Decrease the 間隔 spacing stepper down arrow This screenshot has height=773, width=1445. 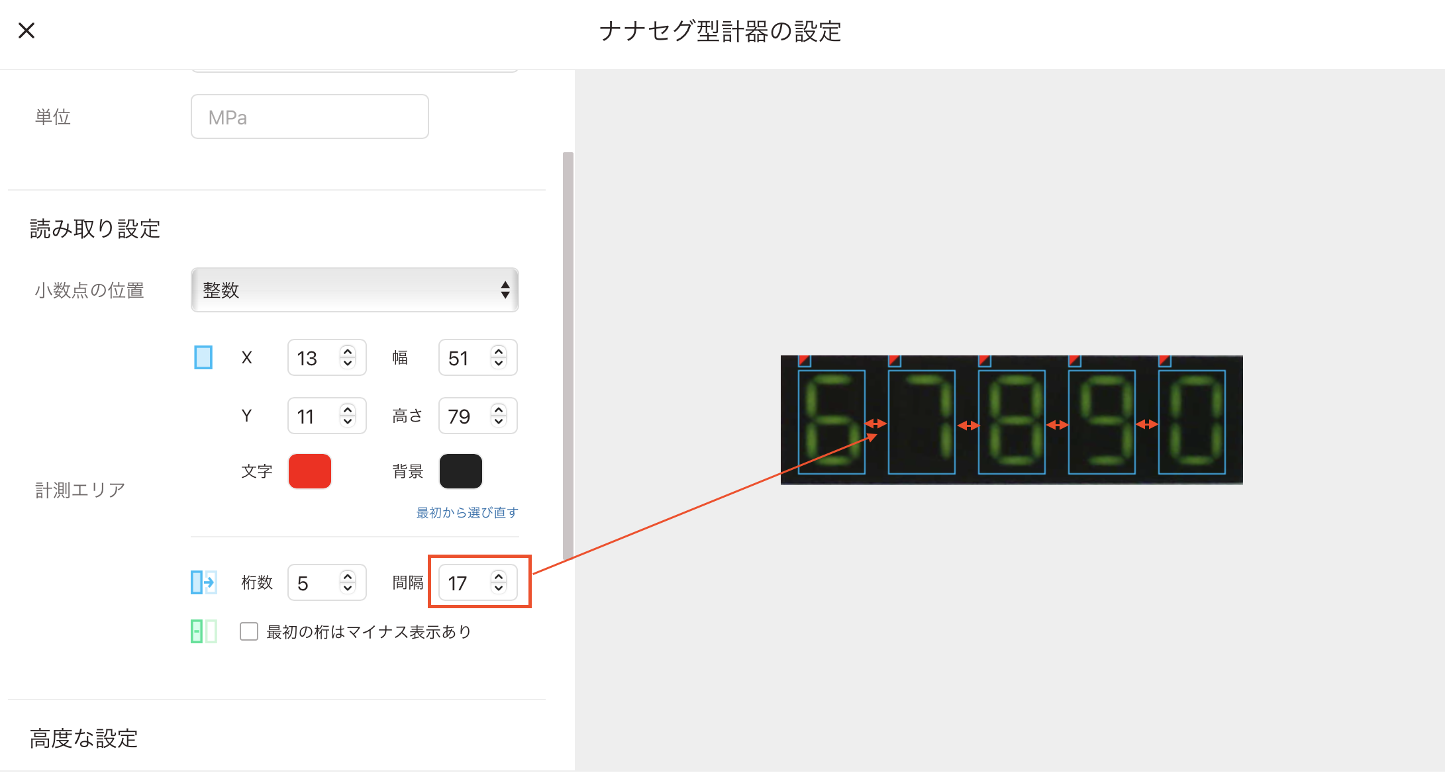click(499, 589)
